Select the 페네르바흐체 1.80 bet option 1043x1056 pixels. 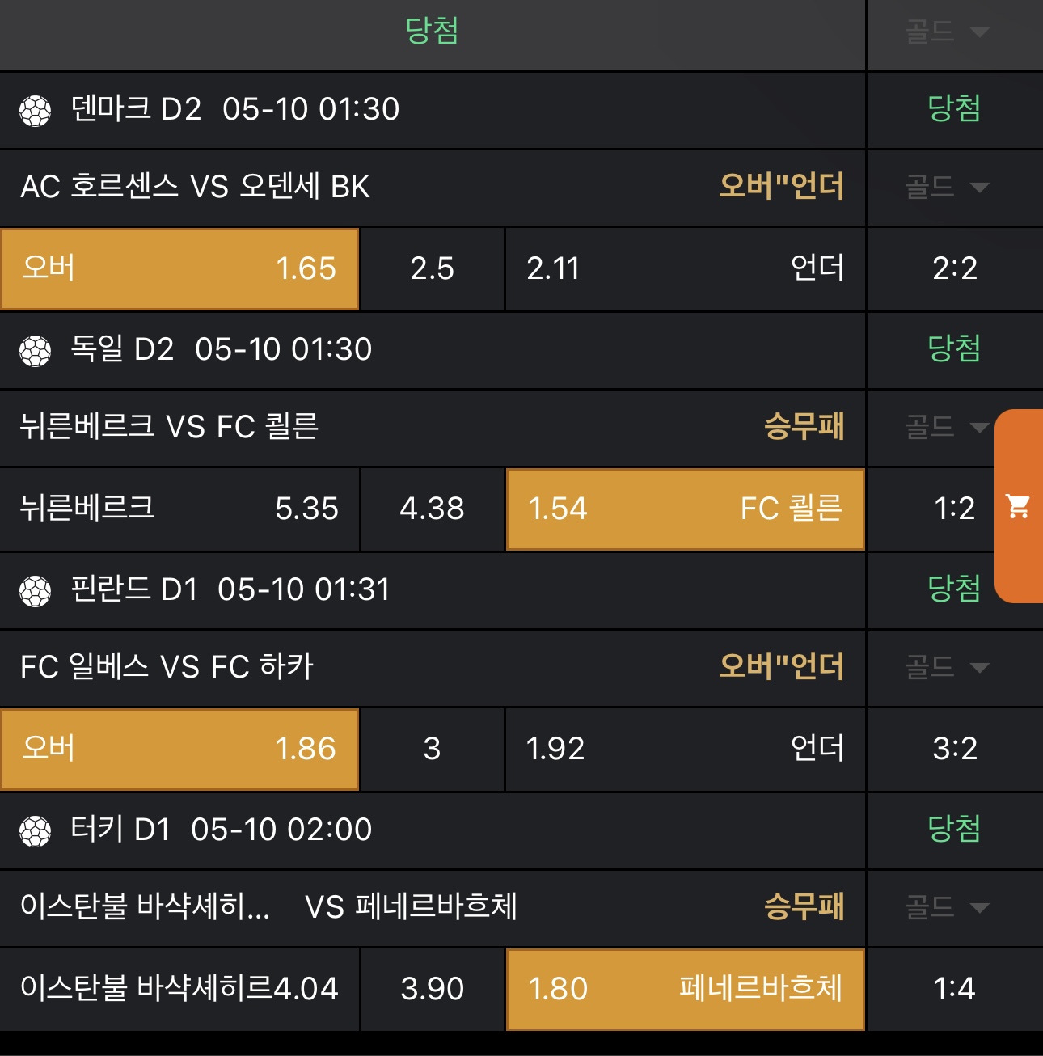[x=685, y=990]
